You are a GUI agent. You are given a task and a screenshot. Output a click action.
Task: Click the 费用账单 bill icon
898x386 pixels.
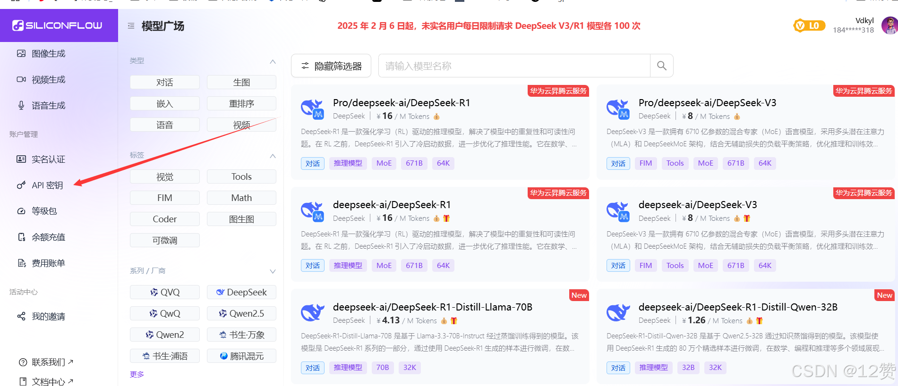21,263
